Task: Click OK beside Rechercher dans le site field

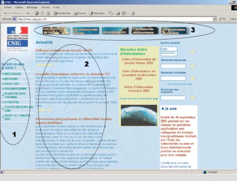Action: coord(193,66)
